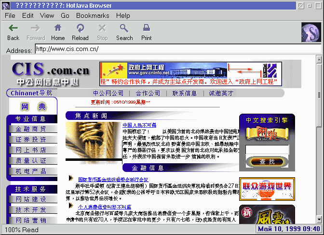324x235 pixels.
Task: Click the HotJava globe logo
Action: (x=311, y=32)
